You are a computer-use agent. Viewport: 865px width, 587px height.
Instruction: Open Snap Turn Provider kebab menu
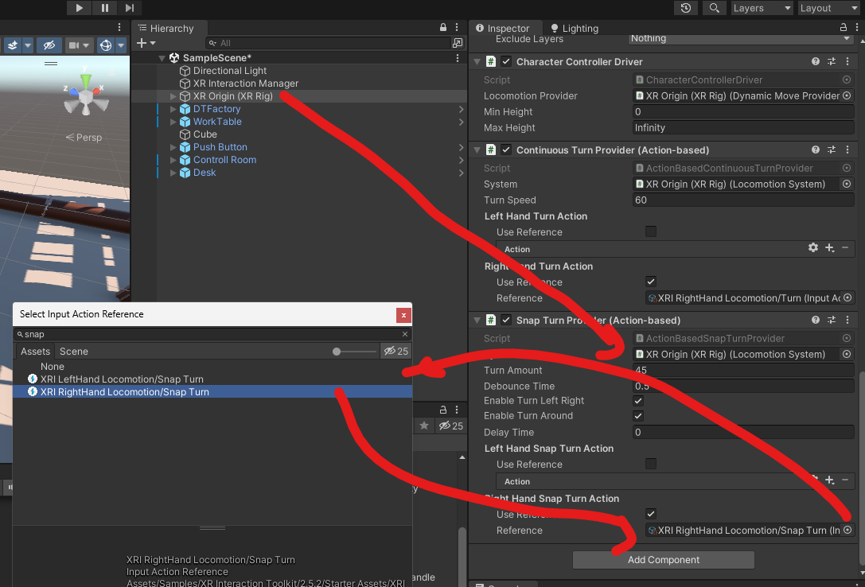847,321
